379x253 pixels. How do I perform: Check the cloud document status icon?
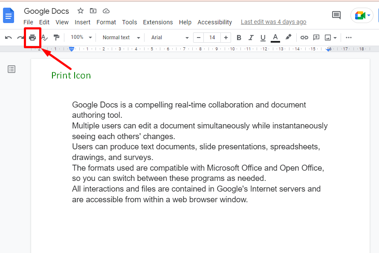[106, 11]
